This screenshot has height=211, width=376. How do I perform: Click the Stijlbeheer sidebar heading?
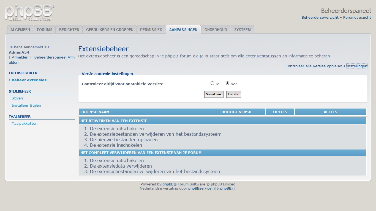pos(20,91)
